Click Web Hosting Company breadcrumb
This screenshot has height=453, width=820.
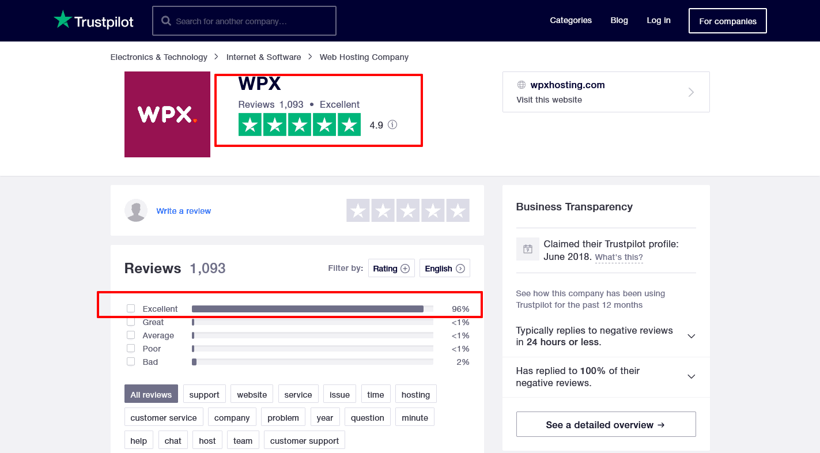pyautogui.click(x=364, y=57)
